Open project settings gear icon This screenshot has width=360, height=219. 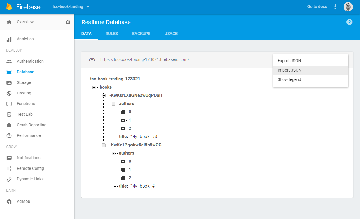click(x=68, y=22)
